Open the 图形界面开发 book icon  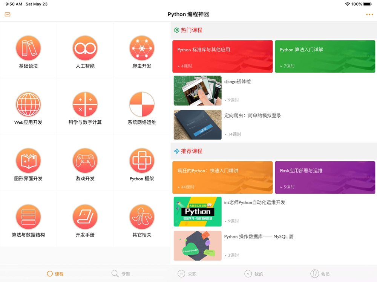click(x=28, y=161)
